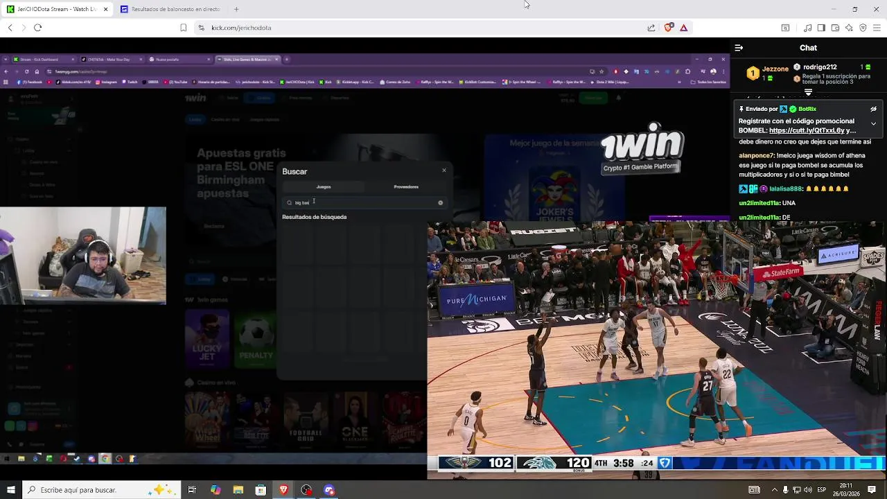This screenshot has height=499, width=887.
Task: Click the Jezzone top gifter name
Action: [775, 69]
